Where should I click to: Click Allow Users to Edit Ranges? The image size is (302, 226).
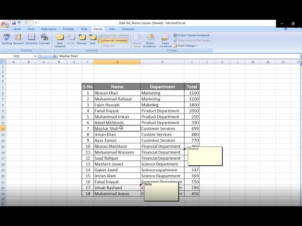pyautogui.click(x=192, y=40)
